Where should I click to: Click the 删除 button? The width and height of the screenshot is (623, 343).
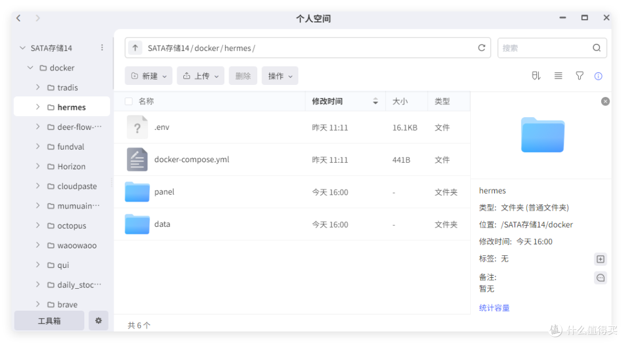point(243,76)
